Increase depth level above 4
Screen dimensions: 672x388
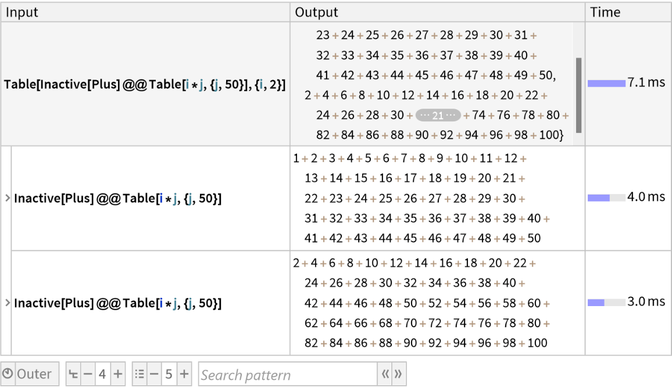(117, 374)
